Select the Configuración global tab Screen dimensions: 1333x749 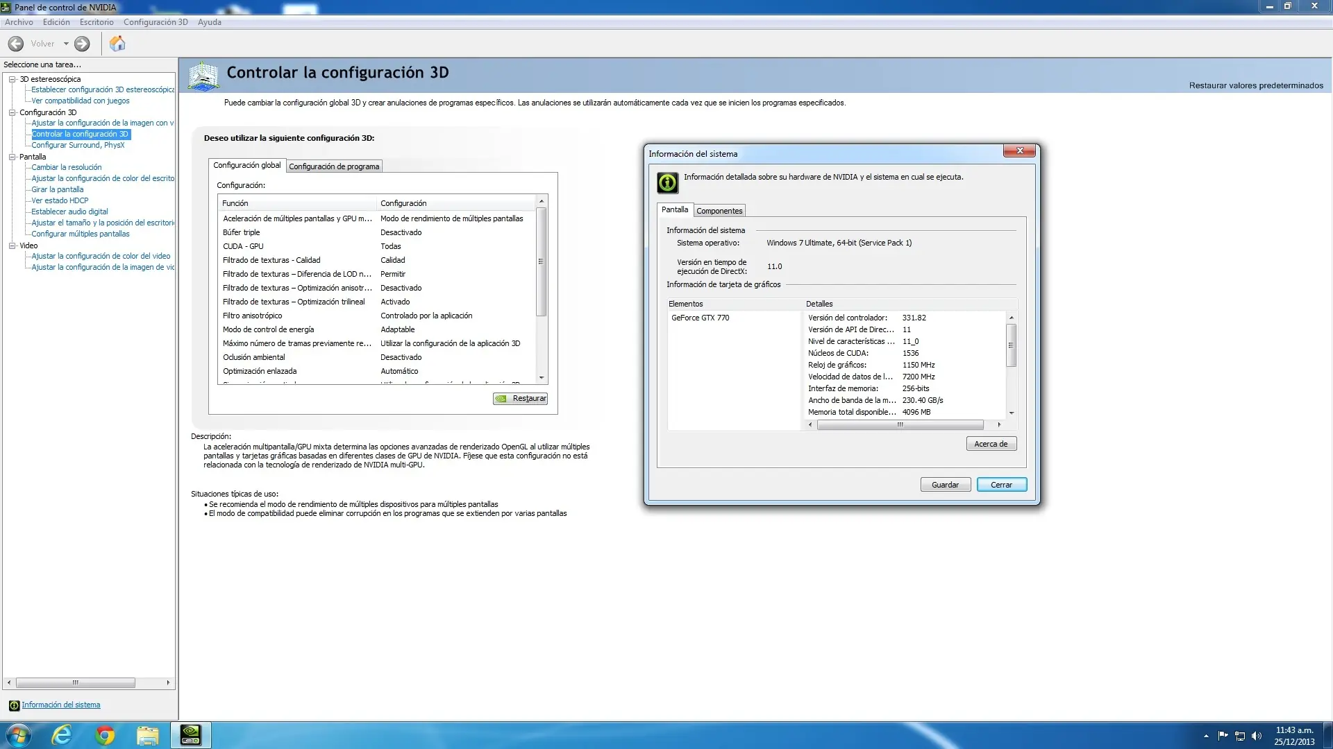coord(247,165)
